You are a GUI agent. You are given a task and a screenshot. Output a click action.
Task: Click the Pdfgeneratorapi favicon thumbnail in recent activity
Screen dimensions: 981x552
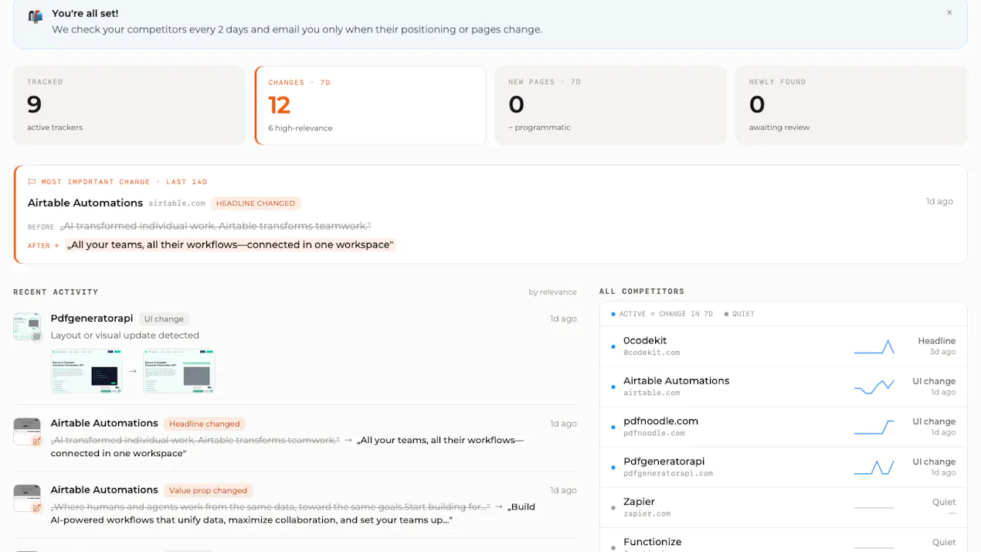[x=27, y=326]
